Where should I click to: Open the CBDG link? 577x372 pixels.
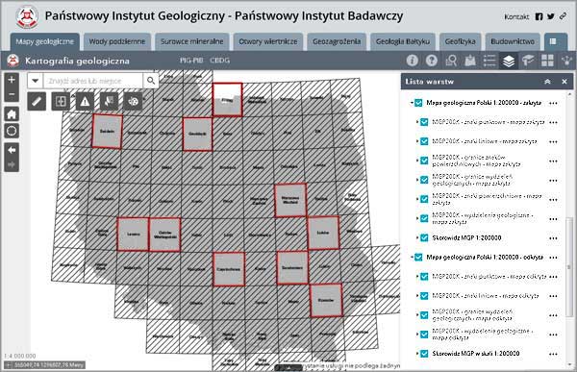pos(219,61)
